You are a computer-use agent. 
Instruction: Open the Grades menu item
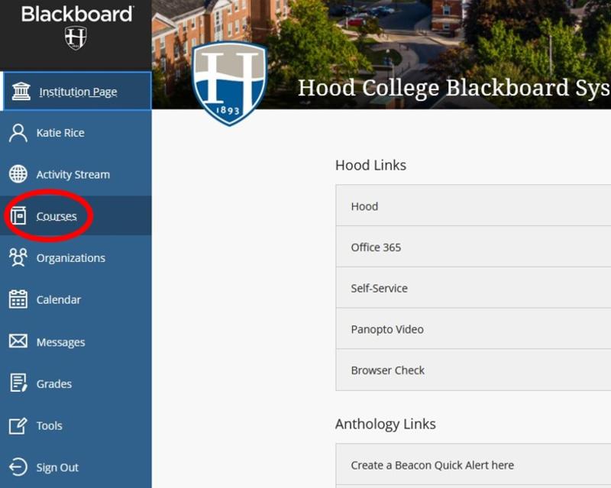[76, 383]
